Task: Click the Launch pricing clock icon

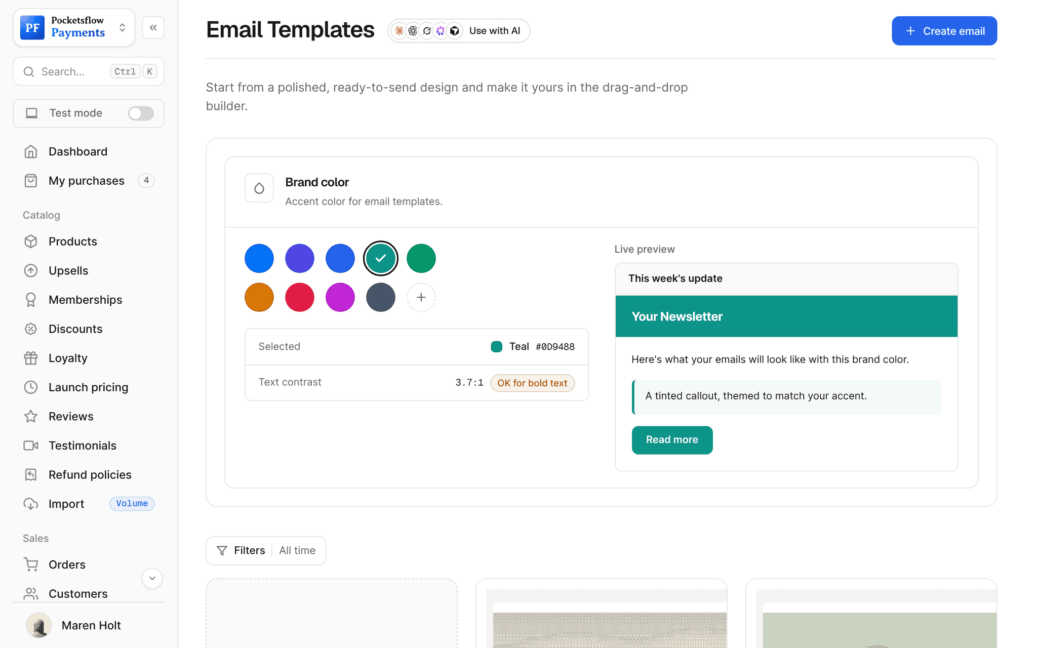Action: tap(31, 387)
